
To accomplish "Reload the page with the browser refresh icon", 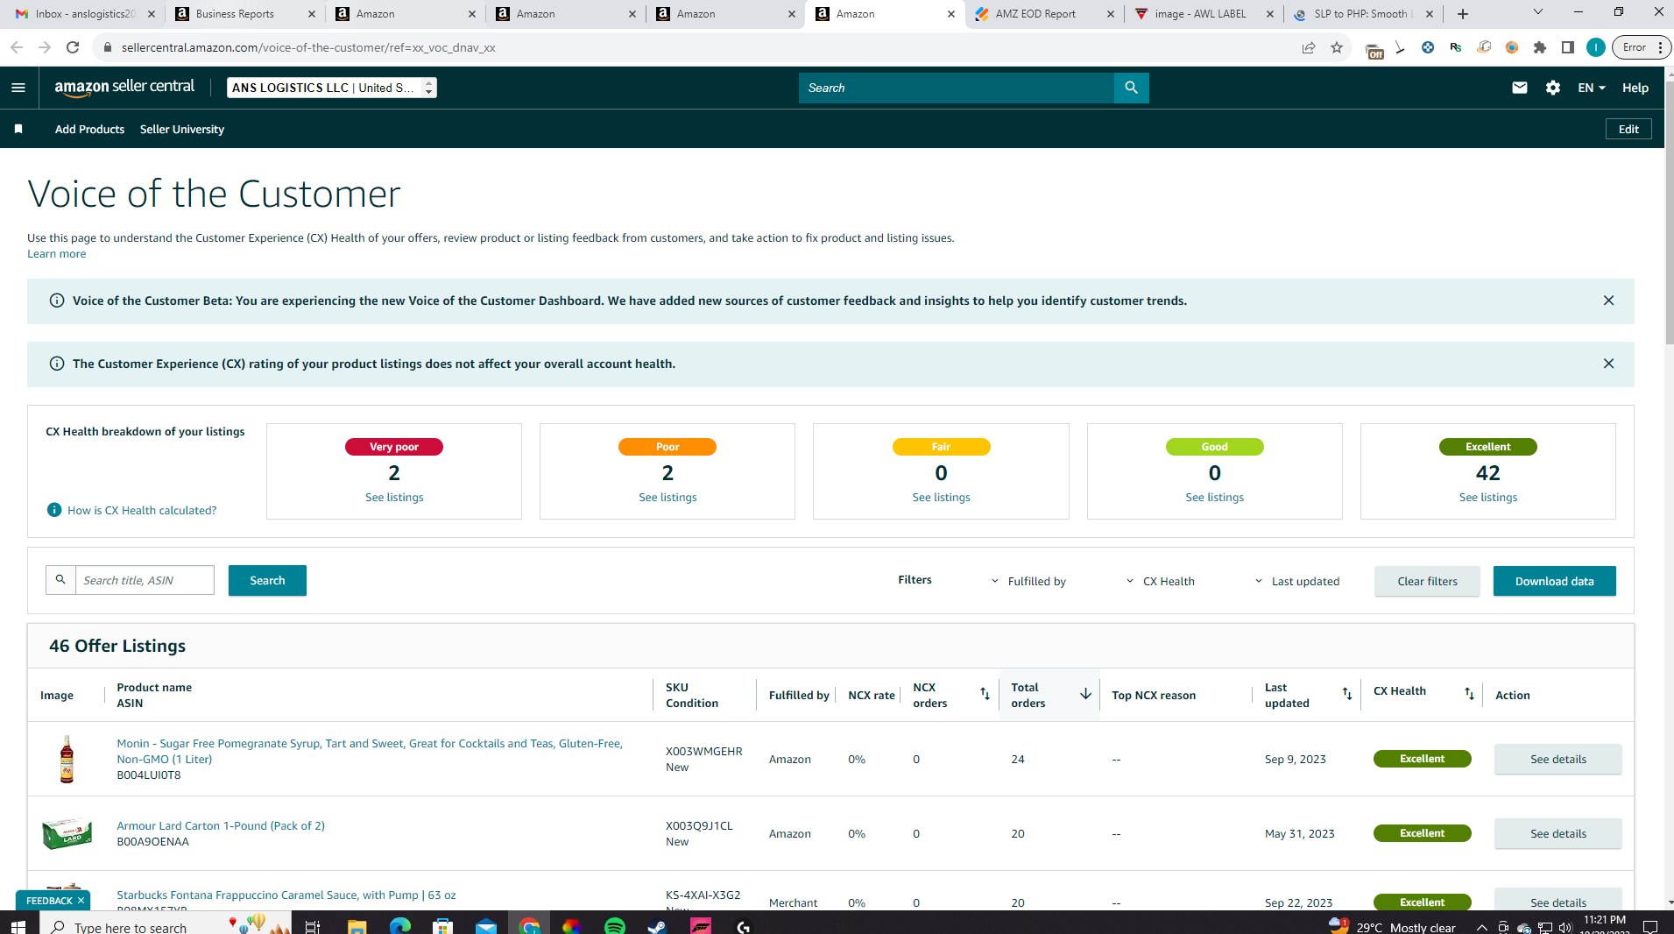I will click(73, 47).
